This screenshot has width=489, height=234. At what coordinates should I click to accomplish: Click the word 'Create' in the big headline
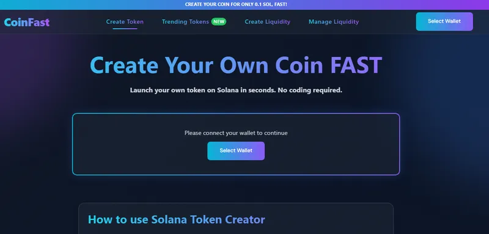point(124,65)
